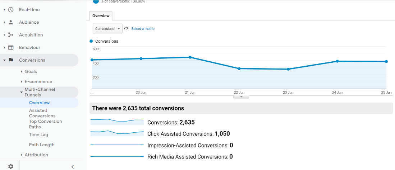Click the 23 Jun data point
This screenshot has width=395, height=170.
point(288,69)
